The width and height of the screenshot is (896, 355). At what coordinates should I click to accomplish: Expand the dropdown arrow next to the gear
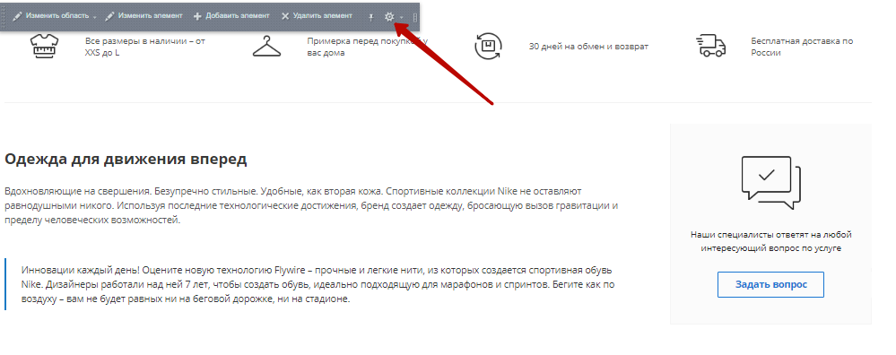coord(401,17)
